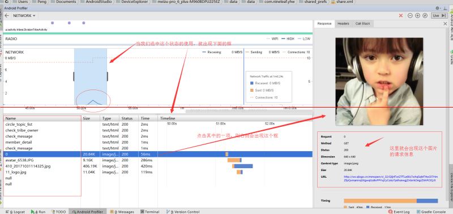Click the share.xml breadcrumb

[343, 2]
